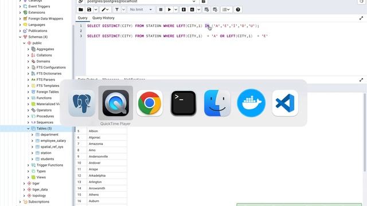Select the Event Triggers tree item
This screenshot has height=206, width=367.
point(39,6)
